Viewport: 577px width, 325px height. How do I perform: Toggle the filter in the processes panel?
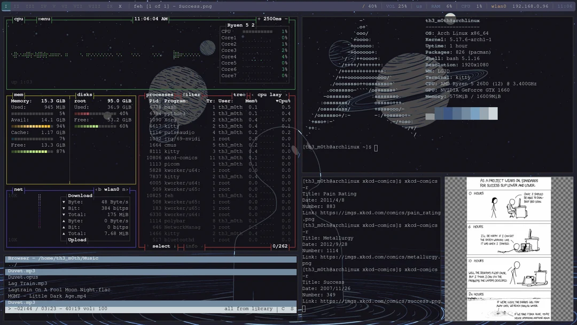click(x=191, y=95)
